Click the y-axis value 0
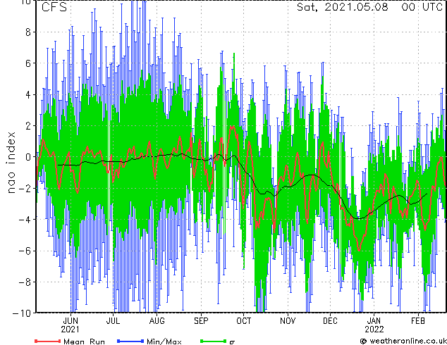The image size is (447, 345). (x=28, y=157)
